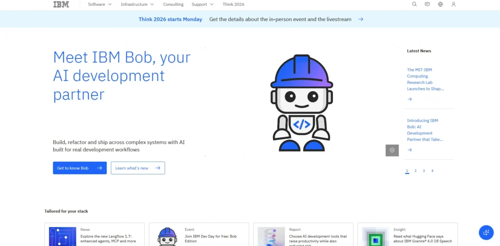Click the Tailored for your stack heading

click(66, 211)
